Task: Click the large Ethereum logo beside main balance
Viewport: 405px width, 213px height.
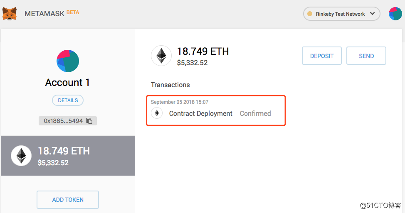Action: (x=161, y=56)
